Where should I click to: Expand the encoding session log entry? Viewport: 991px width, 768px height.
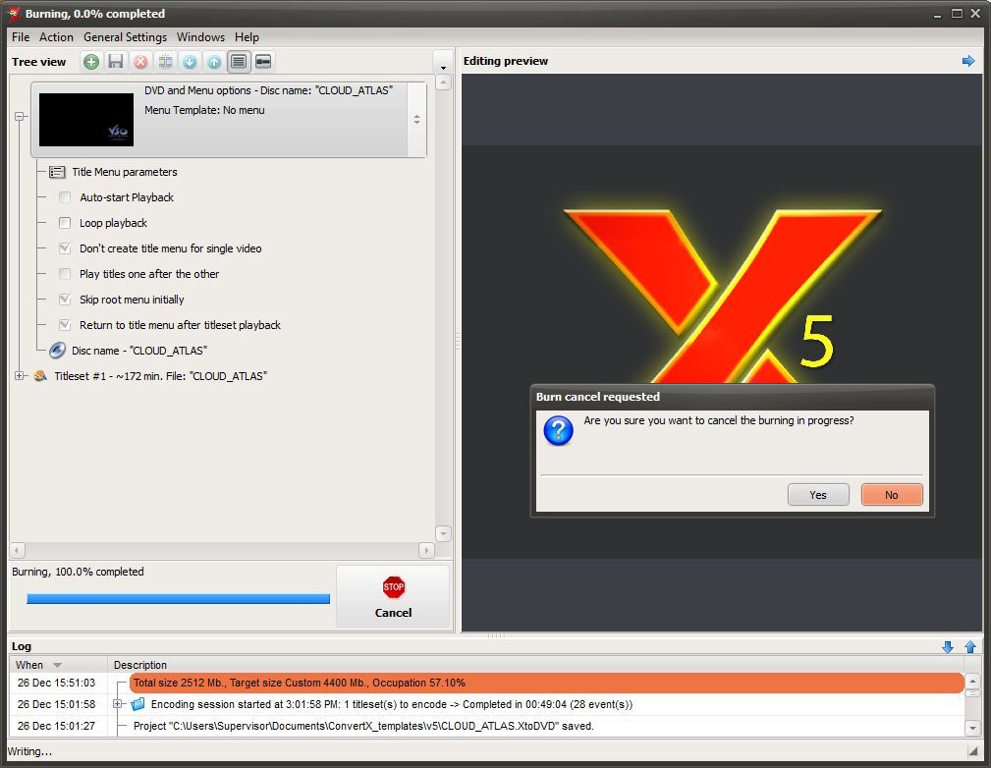(x=118, y=703)
